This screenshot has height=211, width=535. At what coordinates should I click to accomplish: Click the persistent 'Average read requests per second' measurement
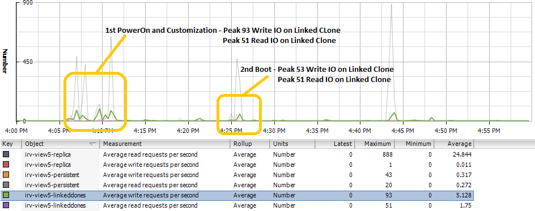(150, 185)
